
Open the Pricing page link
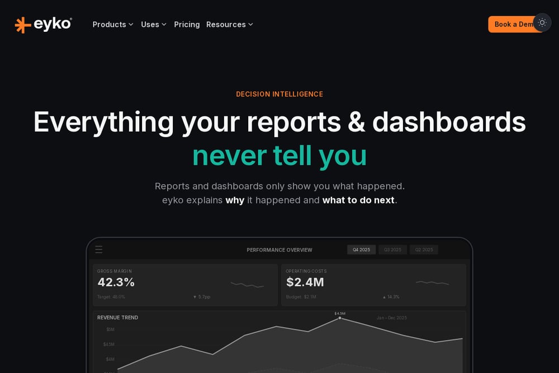coord(187,25)
